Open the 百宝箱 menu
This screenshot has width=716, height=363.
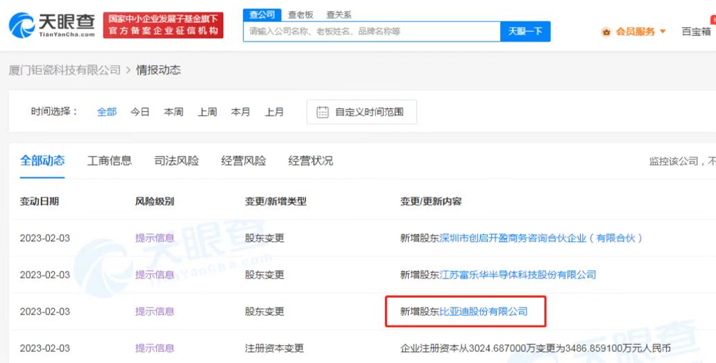(695, 32)
